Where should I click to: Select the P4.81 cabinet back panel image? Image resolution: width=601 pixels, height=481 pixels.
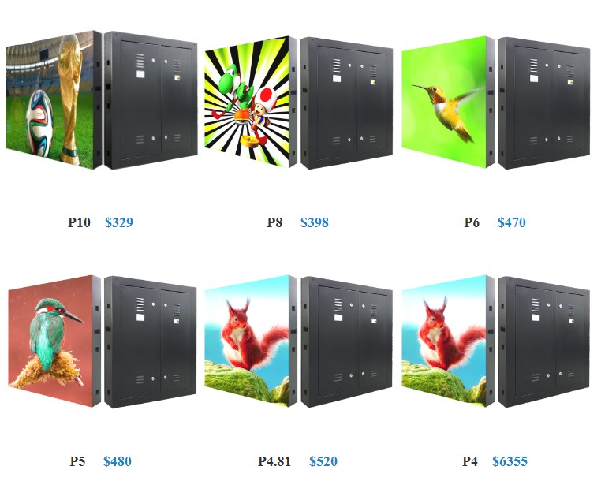click(347, 342)
